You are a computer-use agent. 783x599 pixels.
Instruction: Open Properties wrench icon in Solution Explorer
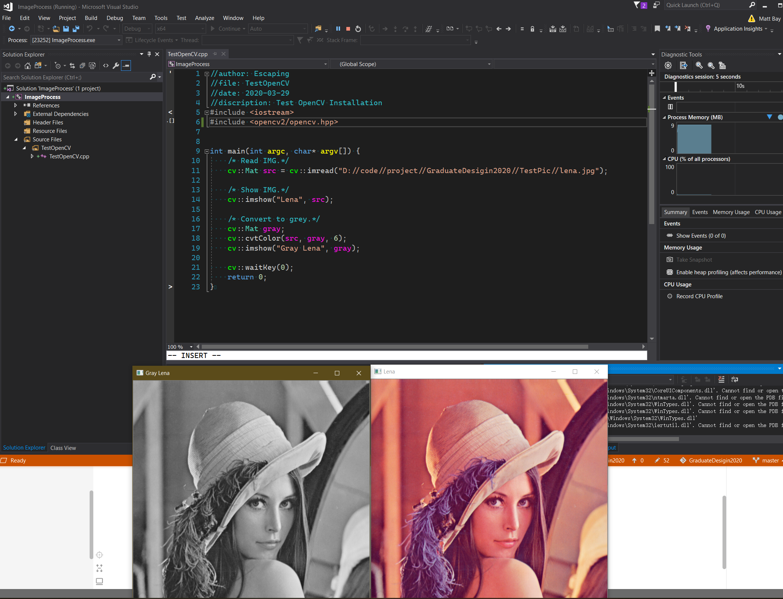click(116, 66)
